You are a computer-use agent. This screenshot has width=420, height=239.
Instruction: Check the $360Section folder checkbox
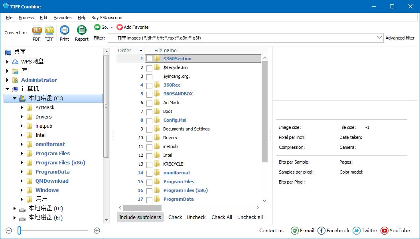pos(149,59)
